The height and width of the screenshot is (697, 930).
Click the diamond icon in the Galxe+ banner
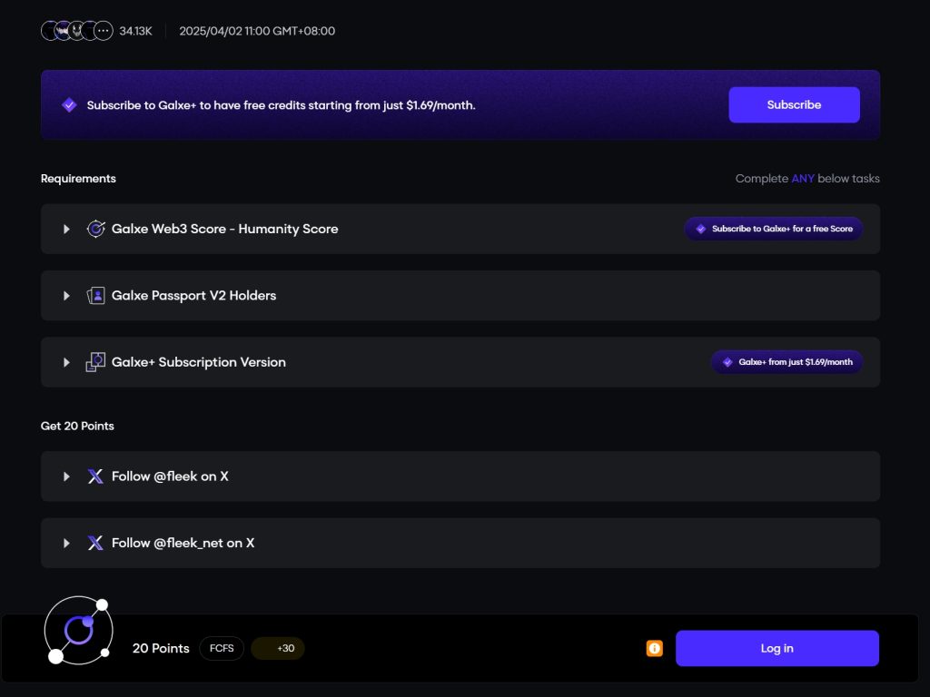(69, 105)
